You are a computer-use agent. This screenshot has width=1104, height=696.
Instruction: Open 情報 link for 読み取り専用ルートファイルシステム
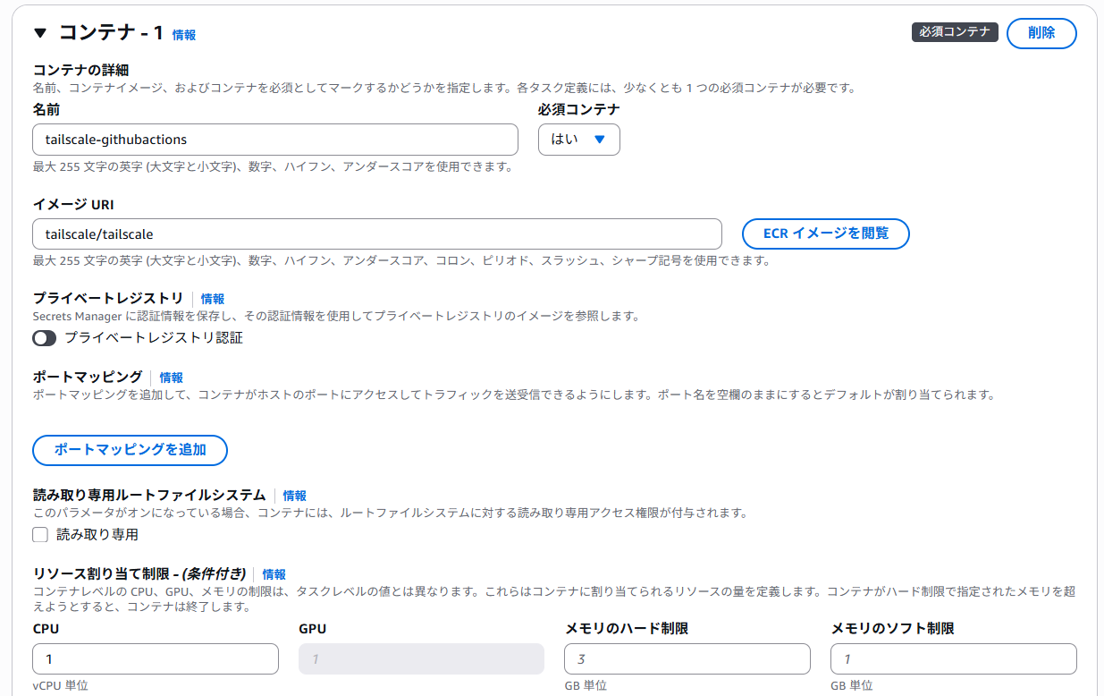(294, 495)
